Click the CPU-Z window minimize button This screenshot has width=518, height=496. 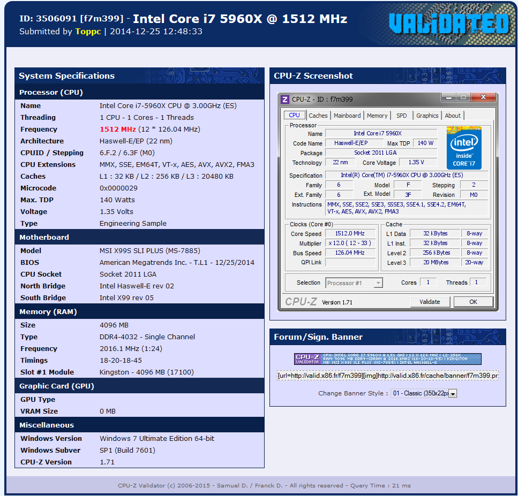click(x=449, y=97)
